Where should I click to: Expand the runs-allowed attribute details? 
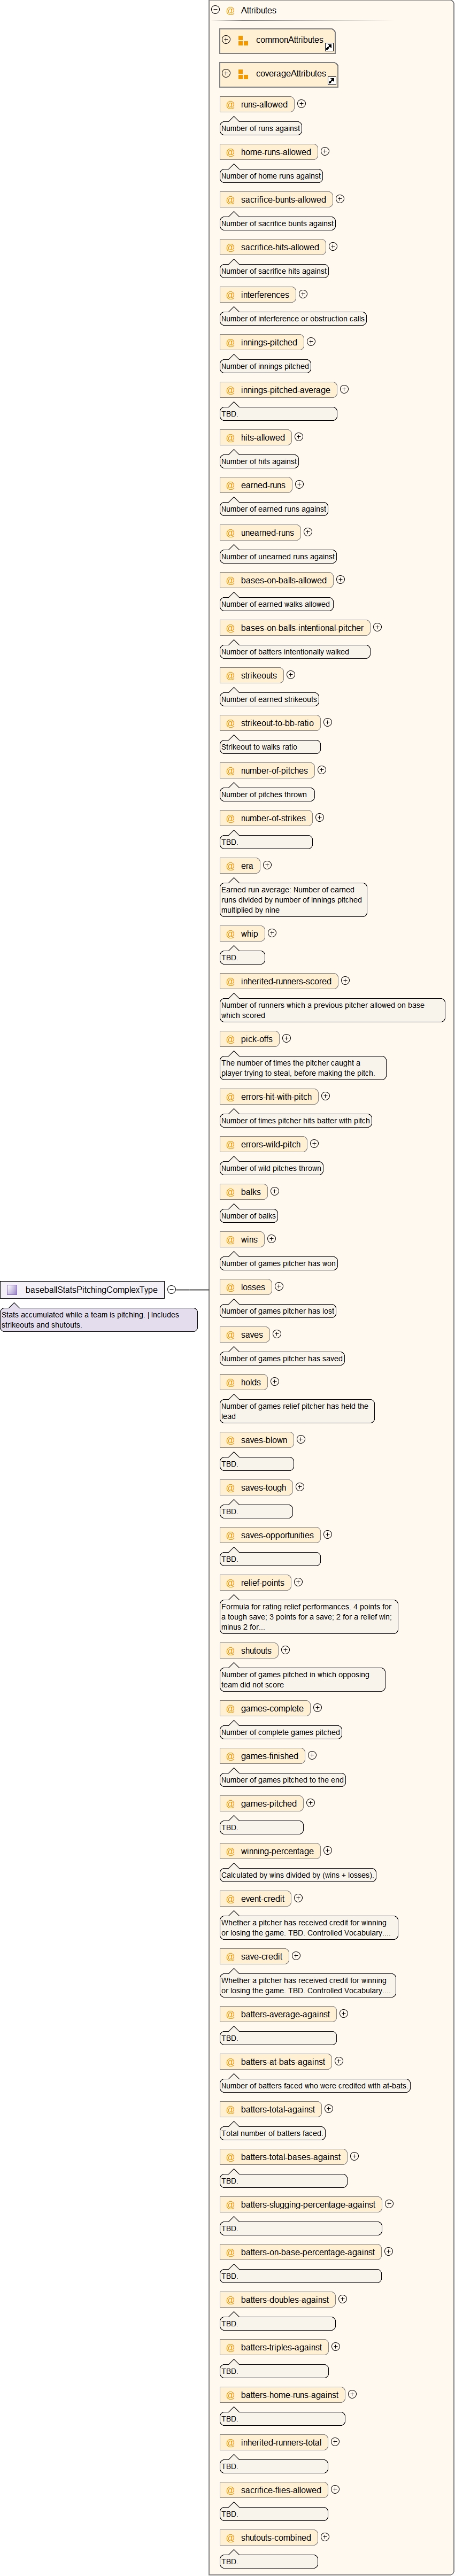coord(301,104)
